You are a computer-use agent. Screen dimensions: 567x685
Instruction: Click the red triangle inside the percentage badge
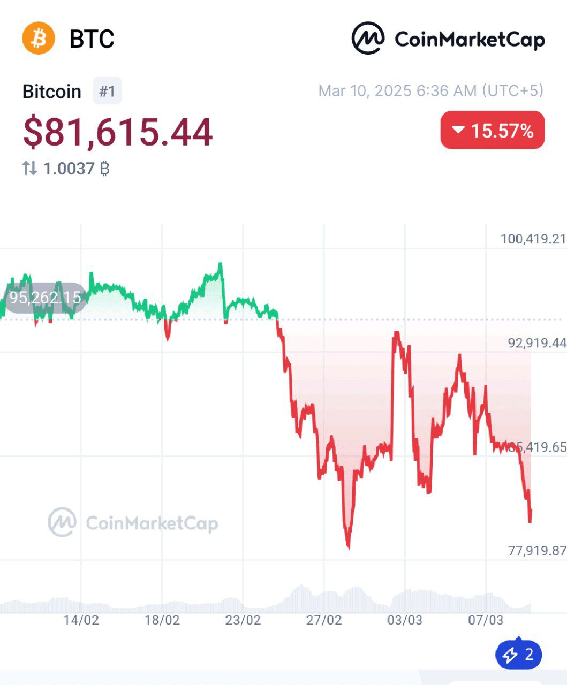pyautogui.click(x=458, y=129)
